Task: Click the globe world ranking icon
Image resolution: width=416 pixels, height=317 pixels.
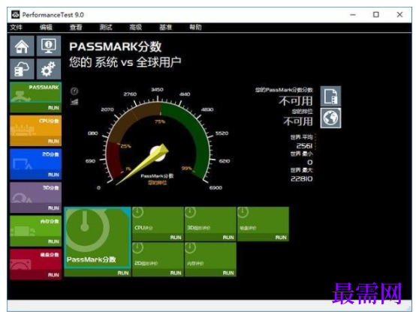Action: pos(330,118)
